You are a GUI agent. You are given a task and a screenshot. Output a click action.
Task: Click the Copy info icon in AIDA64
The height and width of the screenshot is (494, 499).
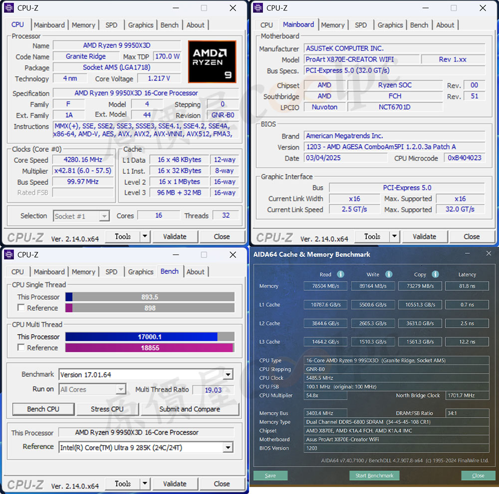435,274
